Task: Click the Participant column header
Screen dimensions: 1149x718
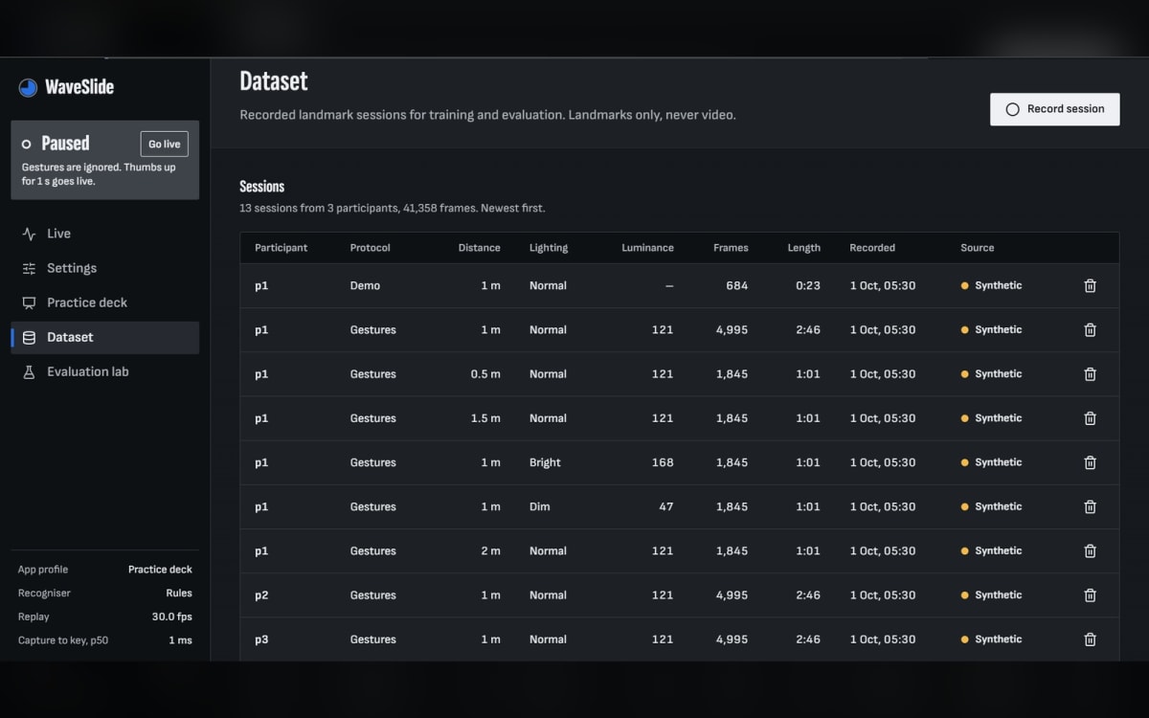Action: click(281, 248)
